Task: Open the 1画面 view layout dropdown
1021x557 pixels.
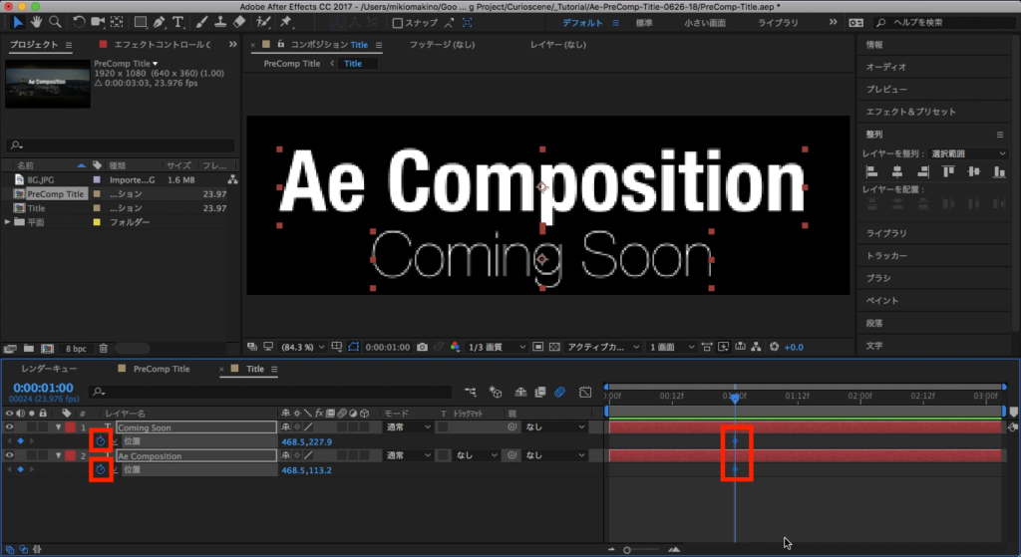Action: pos(671,347)
